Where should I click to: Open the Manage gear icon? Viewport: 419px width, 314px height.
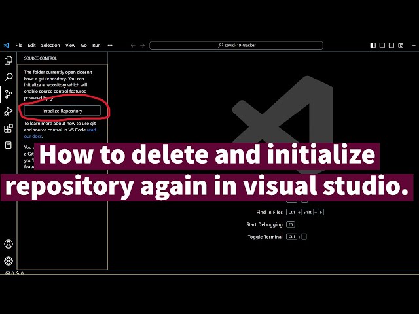click(9, 261)
